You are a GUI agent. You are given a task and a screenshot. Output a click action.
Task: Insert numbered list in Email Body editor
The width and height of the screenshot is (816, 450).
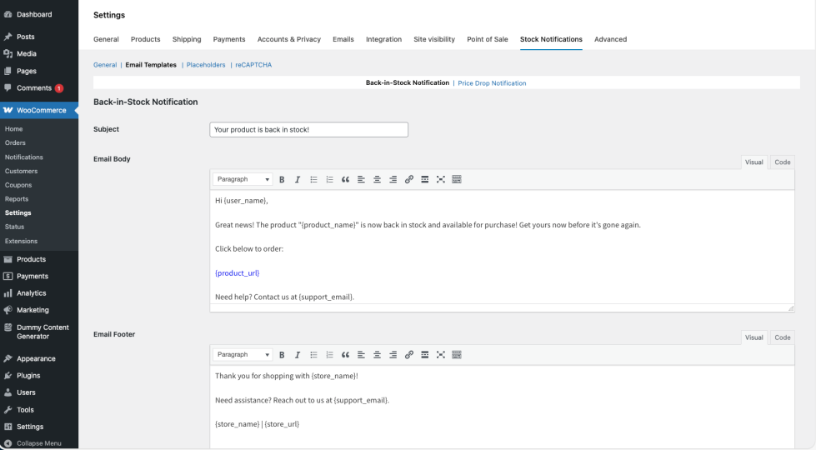[329, 179]
